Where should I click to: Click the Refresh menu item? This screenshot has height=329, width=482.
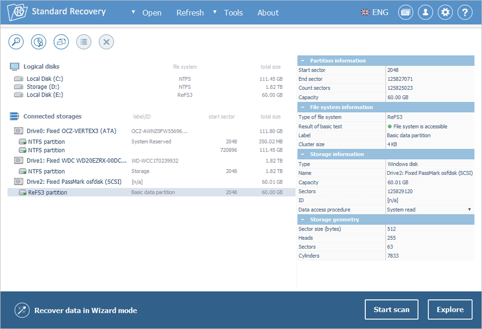pos(190,13)
